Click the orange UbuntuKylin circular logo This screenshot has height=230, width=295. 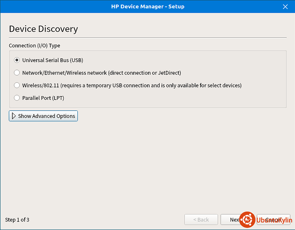click(x=247, y=220)
